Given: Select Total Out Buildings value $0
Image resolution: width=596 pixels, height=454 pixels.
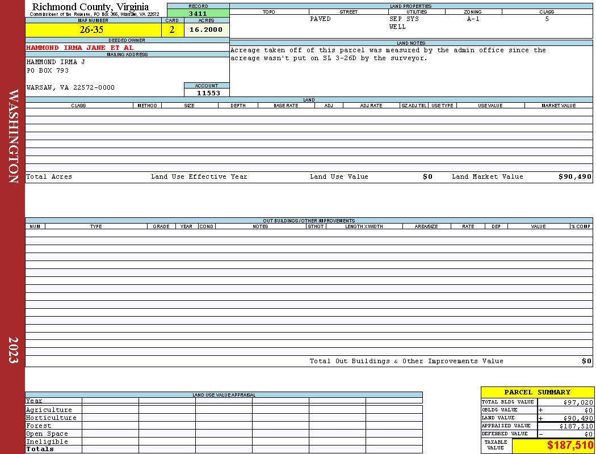Looking at the screenshot, I should pos(587,361).
